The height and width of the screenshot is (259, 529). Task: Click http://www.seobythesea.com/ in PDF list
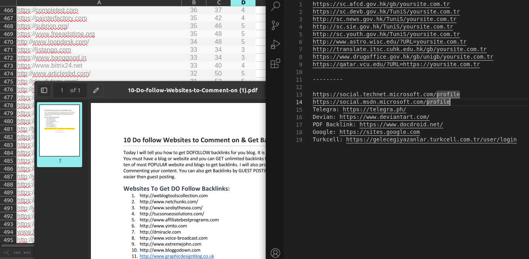pyautogui.click(x=171, y=208)
